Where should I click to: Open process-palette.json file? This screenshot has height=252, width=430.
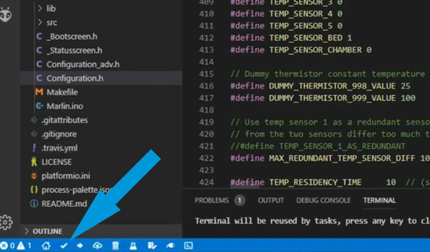tap(71, 190)
